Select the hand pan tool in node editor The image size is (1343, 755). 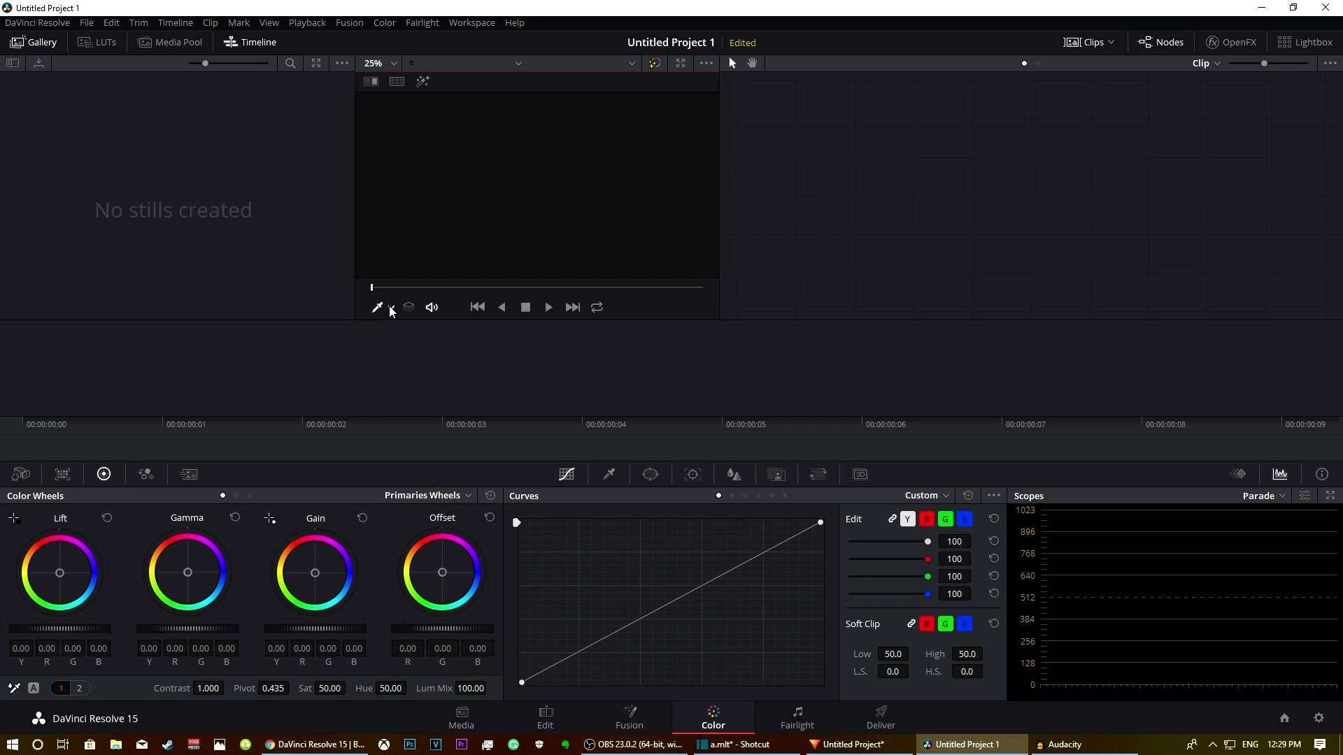coord(753,63)
